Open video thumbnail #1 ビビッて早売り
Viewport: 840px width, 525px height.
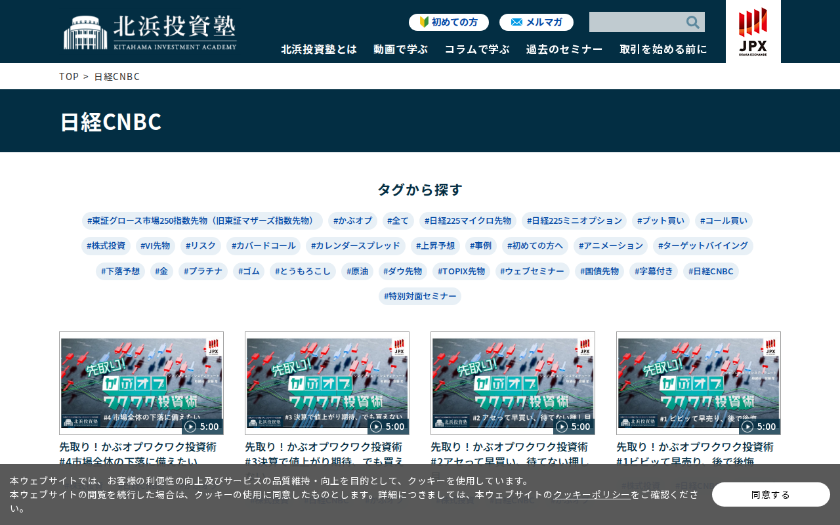698,383
